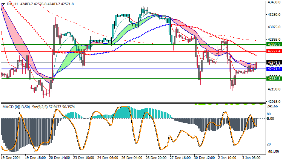Click the 23 Dec 10:00 time label

click(83, 158)
